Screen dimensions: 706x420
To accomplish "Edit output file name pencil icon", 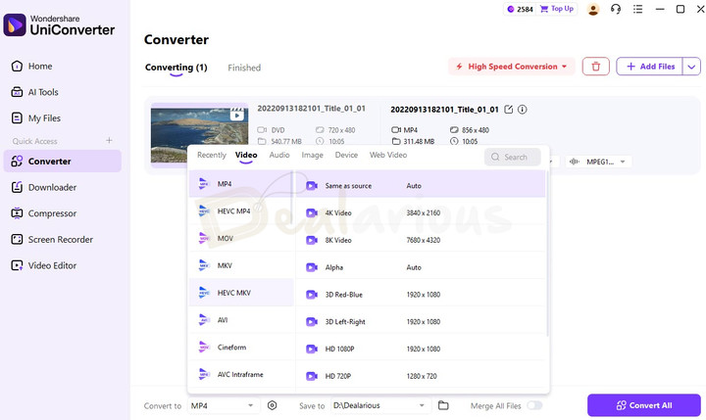I will [x=508, y=110].
